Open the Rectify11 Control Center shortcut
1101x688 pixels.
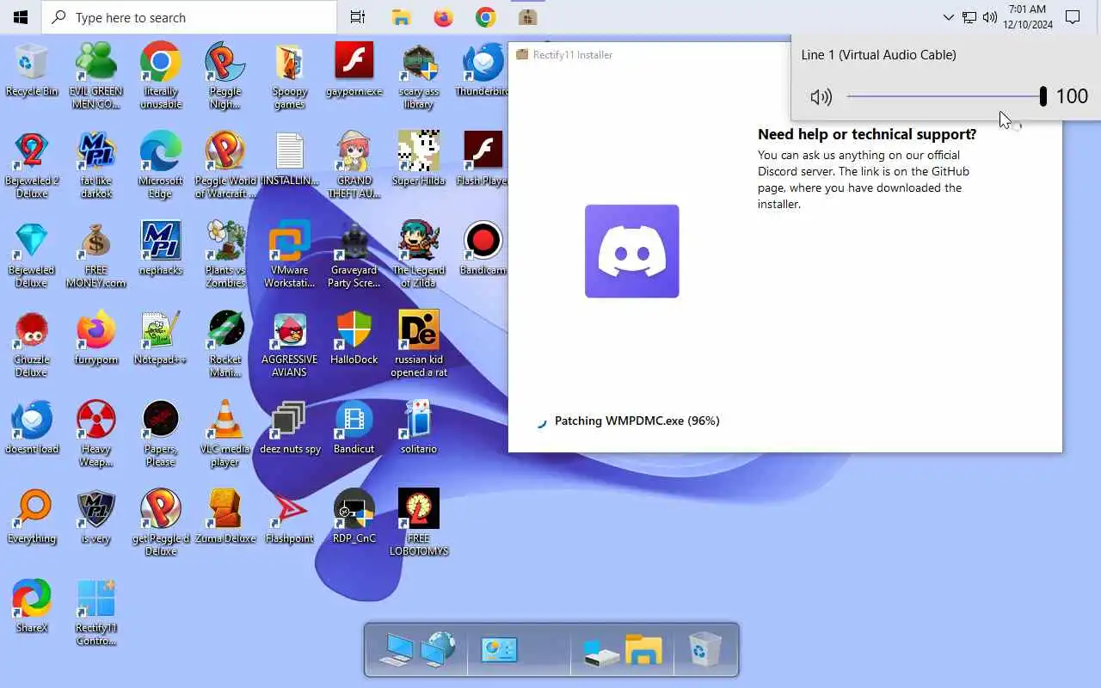click(x=96, y=612)
